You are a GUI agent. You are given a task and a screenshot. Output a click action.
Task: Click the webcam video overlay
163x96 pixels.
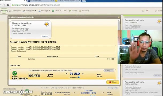140,47
